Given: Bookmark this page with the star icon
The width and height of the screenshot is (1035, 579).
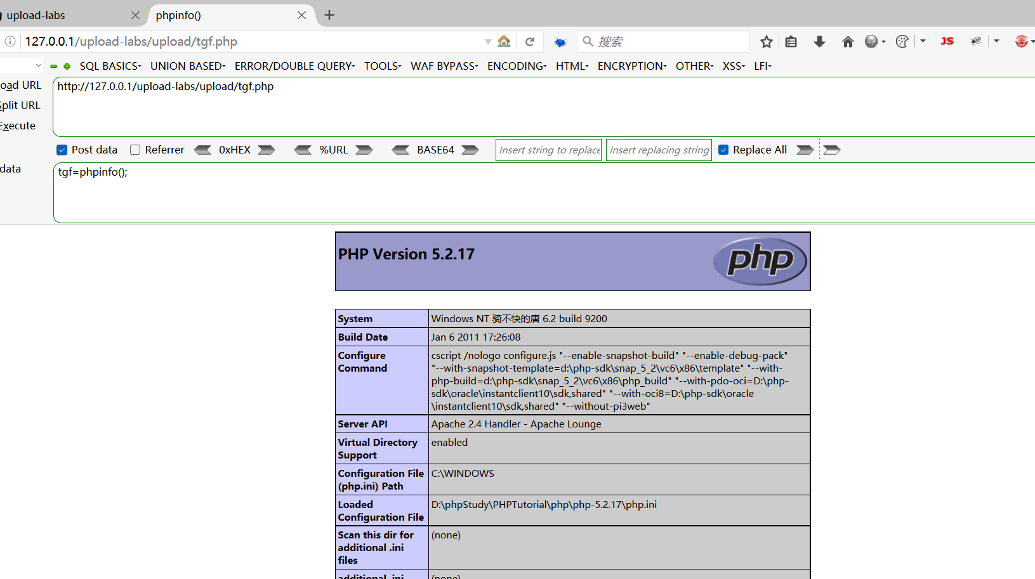Looking at the screenshot, I should click(x=767, y=42).
